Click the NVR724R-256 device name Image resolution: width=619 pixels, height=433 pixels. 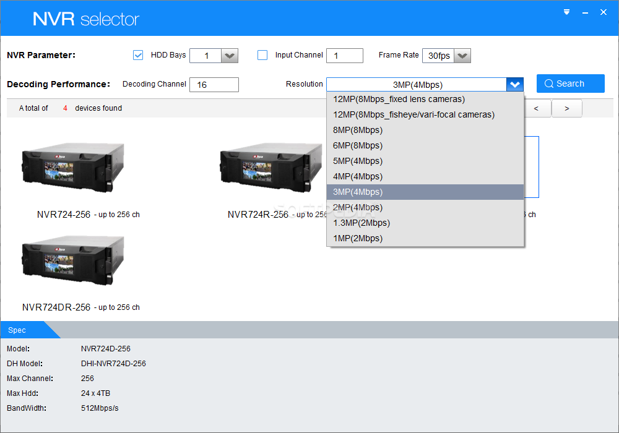[x=258, y=215]
